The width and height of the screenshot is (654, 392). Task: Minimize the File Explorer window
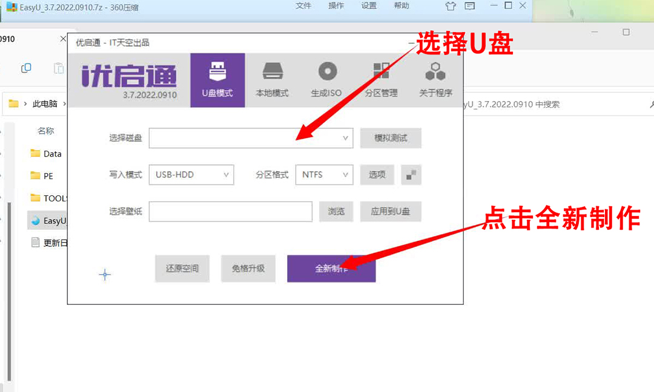(x=595, y=32)
